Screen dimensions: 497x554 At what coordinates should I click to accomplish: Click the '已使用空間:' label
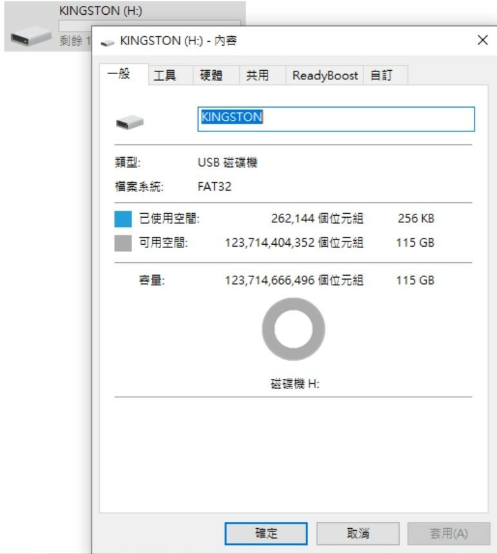coord(169,218)
